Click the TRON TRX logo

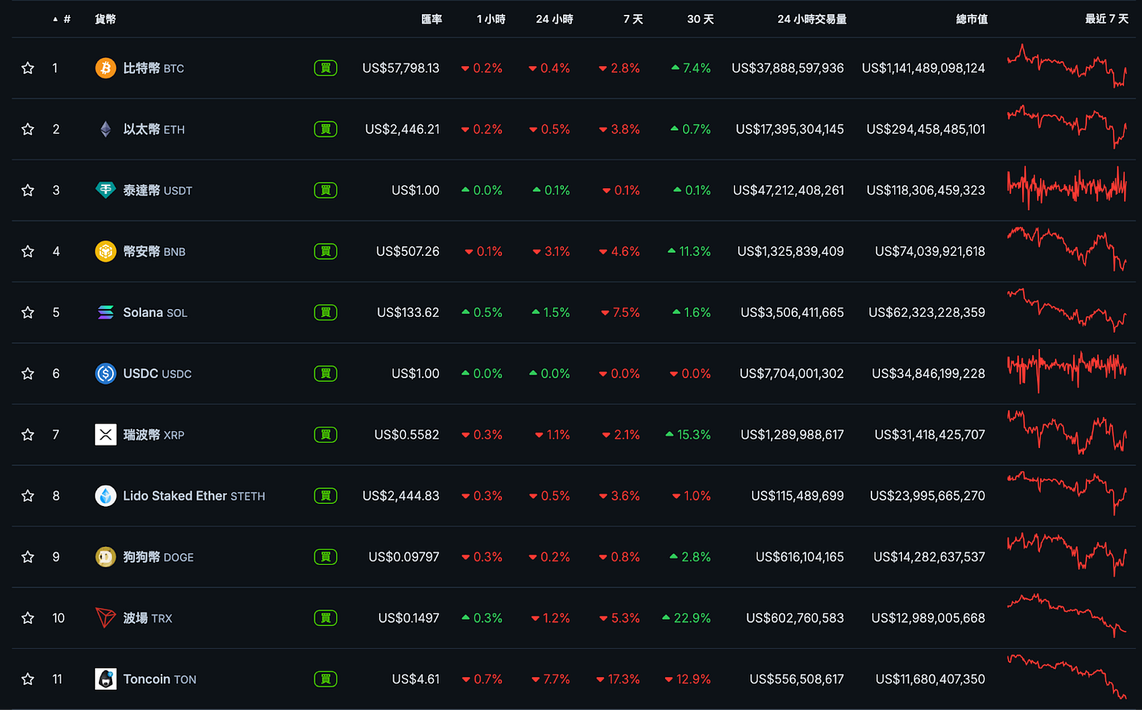tap(105, 618)
